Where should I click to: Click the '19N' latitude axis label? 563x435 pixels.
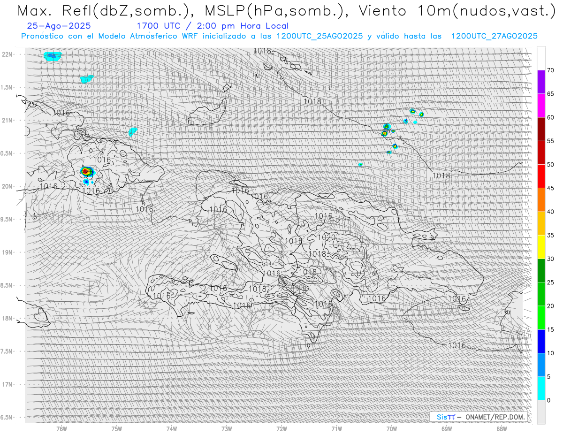click(x=8, y=252)
